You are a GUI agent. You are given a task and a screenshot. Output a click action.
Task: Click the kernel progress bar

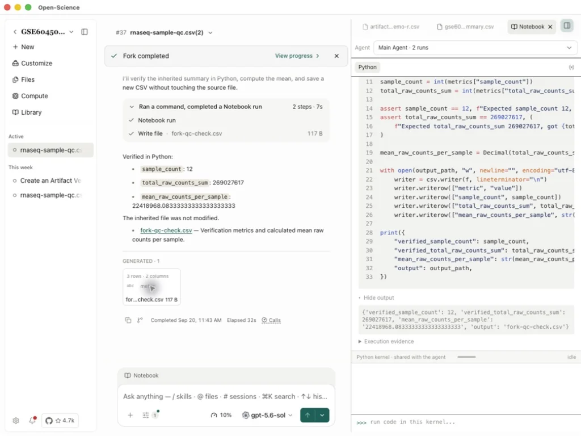[466, 357]
